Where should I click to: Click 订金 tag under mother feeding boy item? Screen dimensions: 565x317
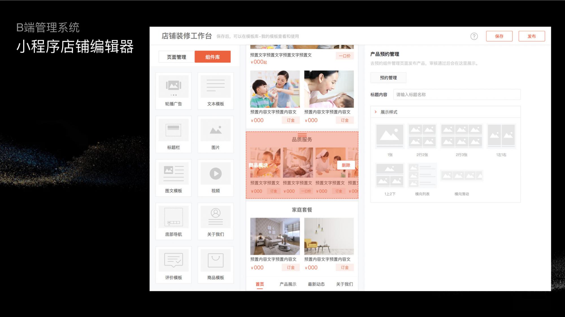[291, 120]
